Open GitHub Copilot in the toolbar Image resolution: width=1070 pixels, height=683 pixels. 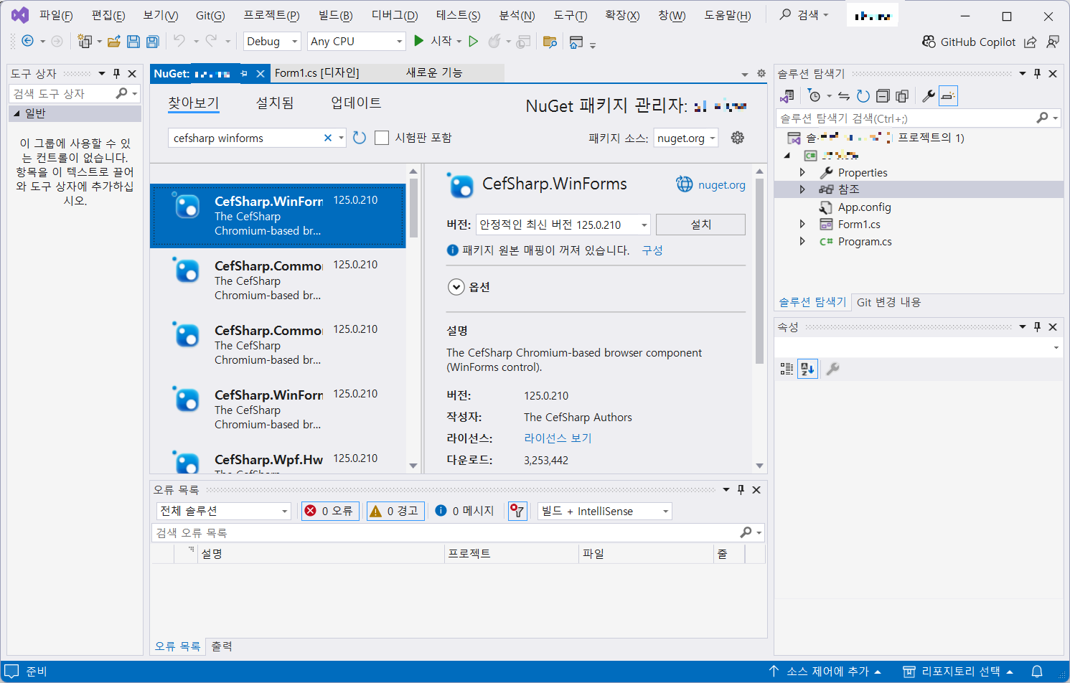[x=969, y=42]
